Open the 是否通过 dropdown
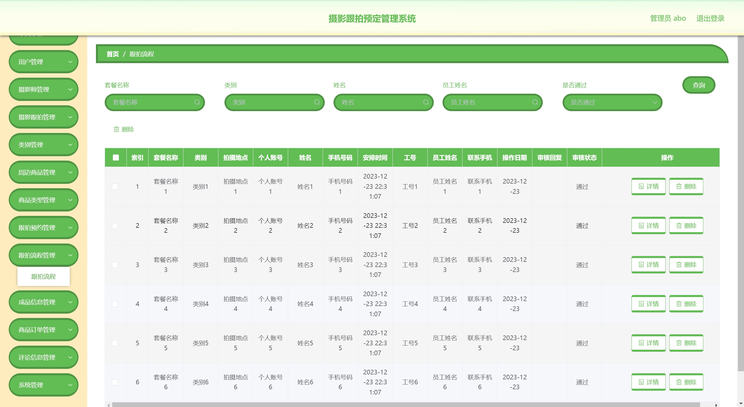 612,102
